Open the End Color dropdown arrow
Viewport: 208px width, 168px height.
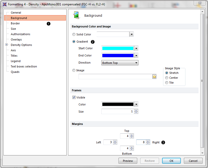tap(136, 55)
